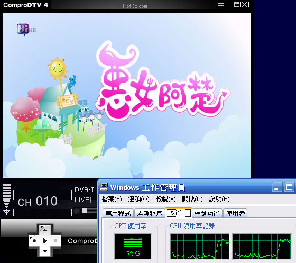The image size is (296, 263).
Task: Click the TV video display area
Action: 127,95
